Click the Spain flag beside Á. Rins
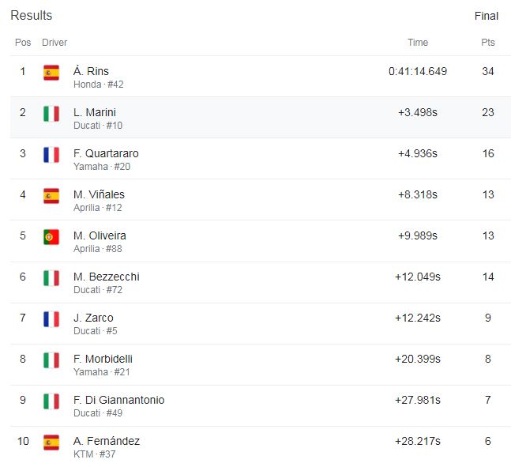511x467 pixels. pyautogui.click(x=51, y=73)
